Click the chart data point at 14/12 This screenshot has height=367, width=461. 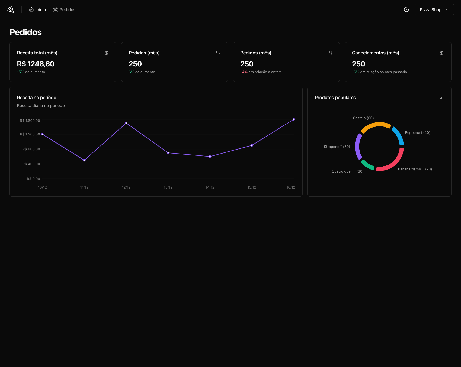pos(210,157)
